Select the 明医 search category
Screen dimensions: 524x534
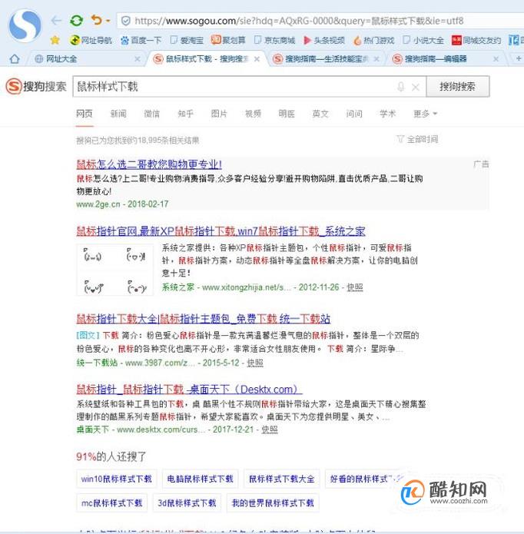click(x=287, y=114)
